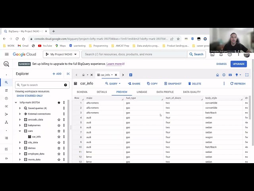Expand the city_data dataset
The height and width of the screenshot is (191, 254).
20,142
